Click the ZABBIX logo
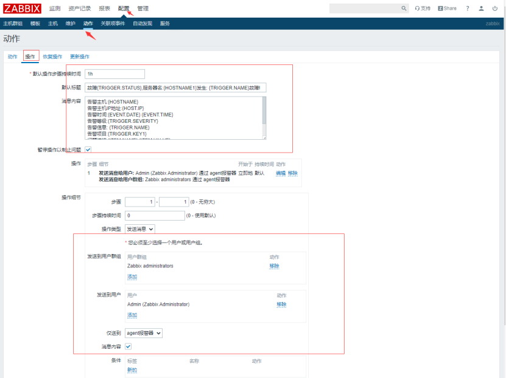Viewport: 506px width, 378px height. [23, 9]
